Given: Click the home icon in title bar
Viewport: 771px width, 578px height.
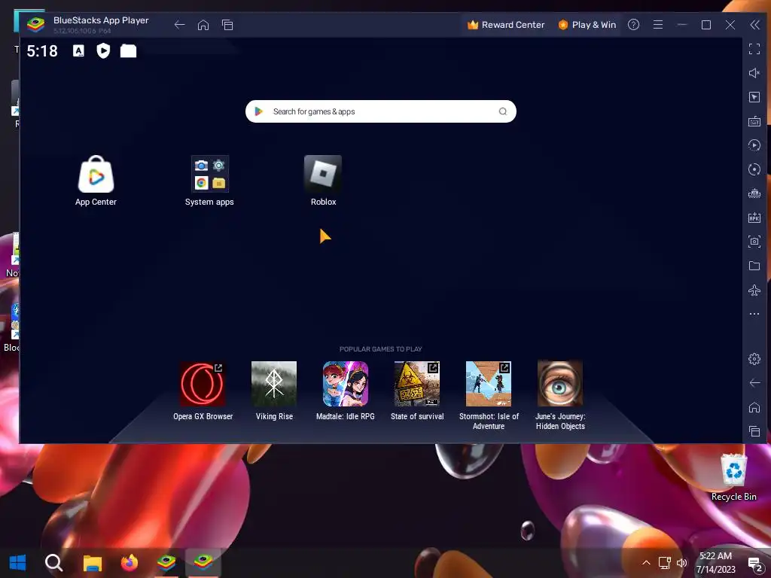Looking at the screenshot, I should [x=203, y=25].
